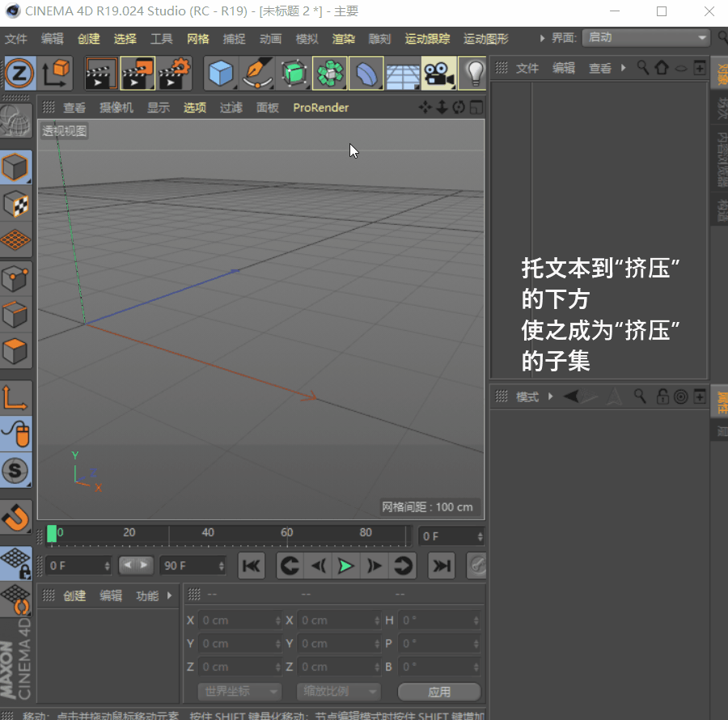
Task: Switch to Polygons mode
Action: point(16,351)
